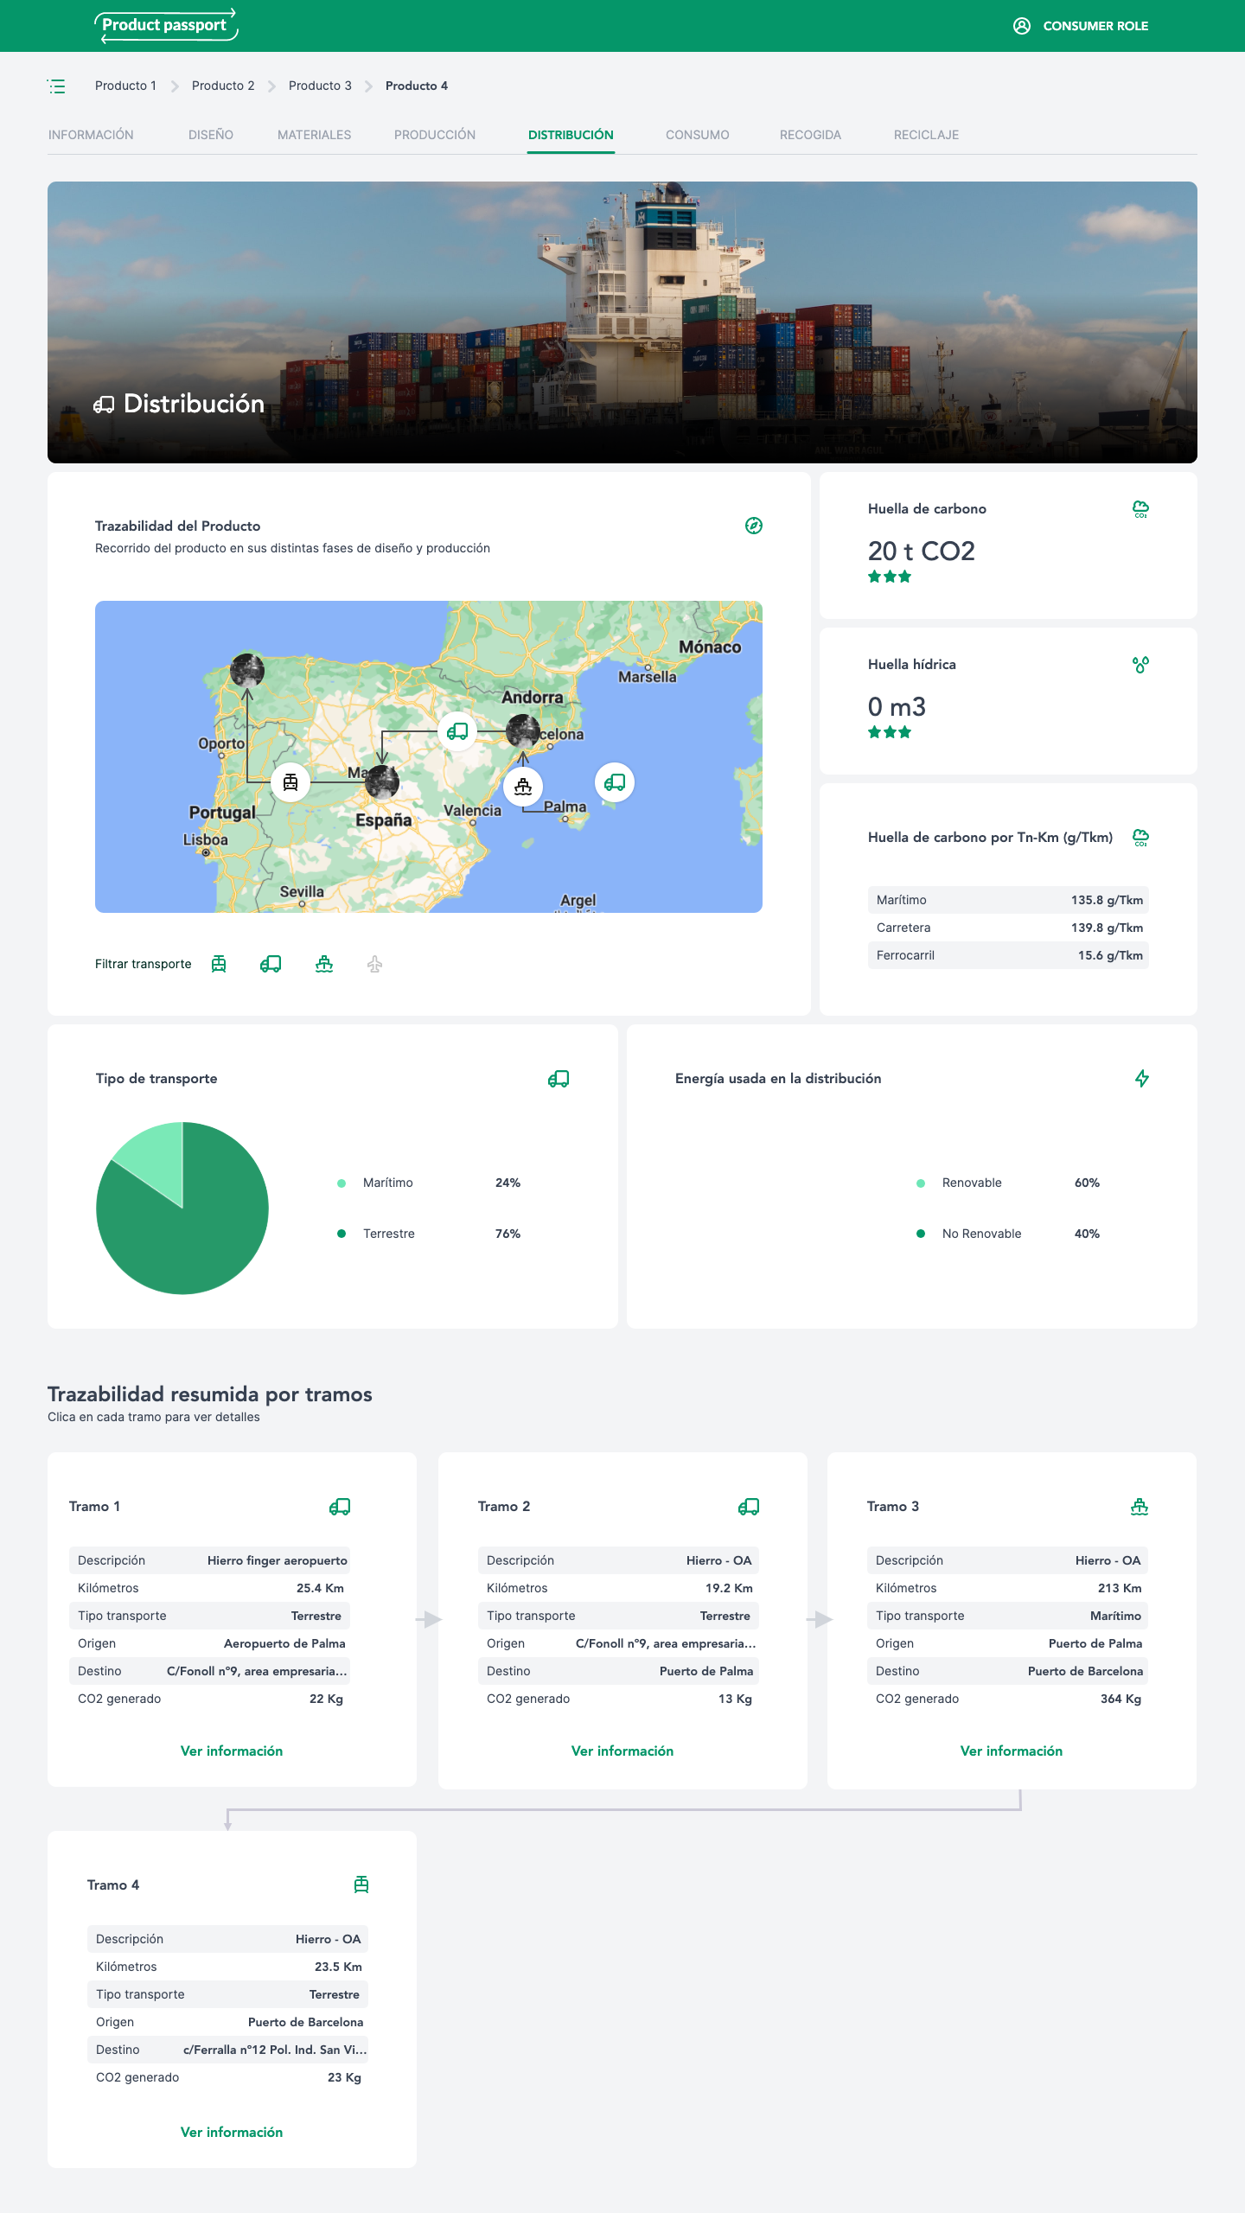Viewport: 1245px width, 2213px height.
Task: Open the RECICLAJE tab
Action: (926, 135)
